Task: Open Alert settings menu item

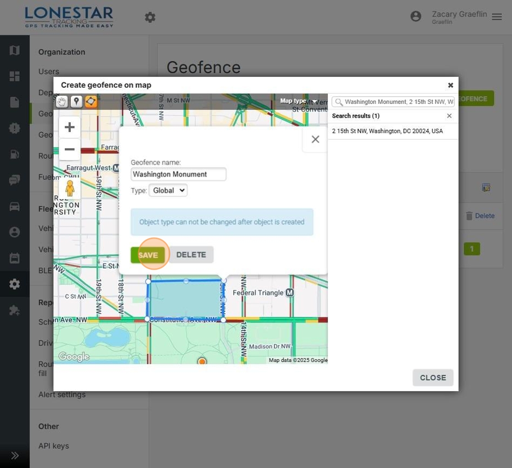Action: 62,394
